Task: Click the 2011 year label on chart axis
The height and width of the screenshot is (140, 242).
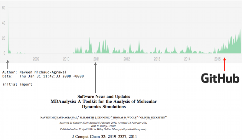Action: (x=96, y=59)
